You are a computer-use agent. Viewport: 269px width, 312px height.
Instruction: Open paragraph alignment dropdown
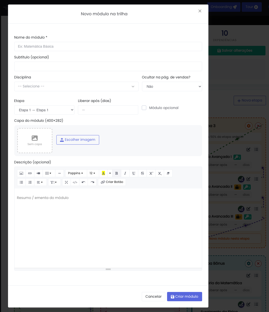(40, 182)
